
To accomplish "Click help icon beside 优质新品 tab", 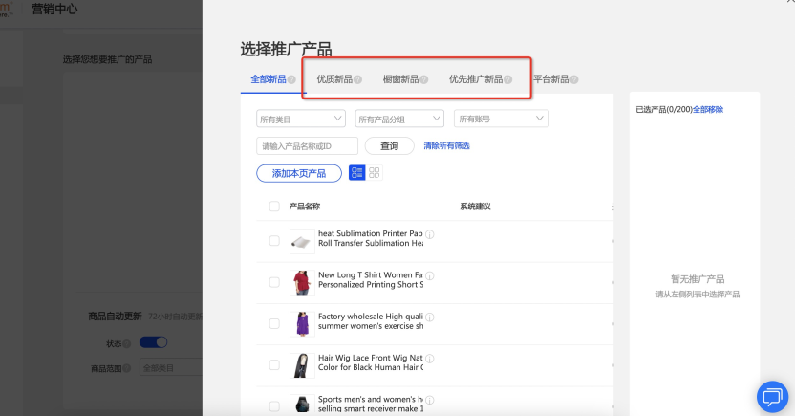I will 358,79.
